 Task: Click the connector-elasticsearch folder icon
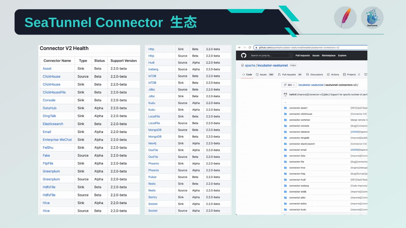point(285,144)
